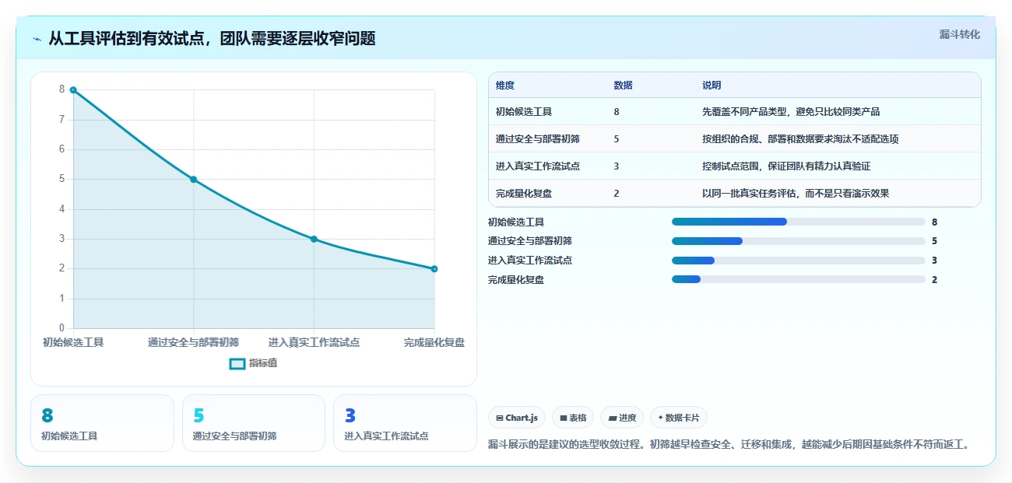This screenshot has height=483, width=1012.
Task: Click x-axis label 初始候选工具 on chart
Action: [73, 342]
